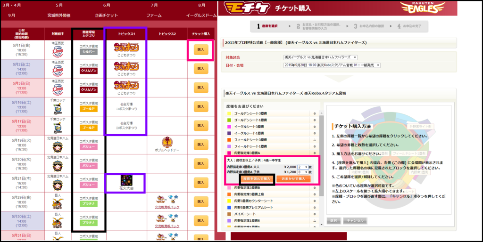Viewport: 483px width, 242px height.
Task: Click the Giants logo in the May 29 row
Action: tap(58, 203)
